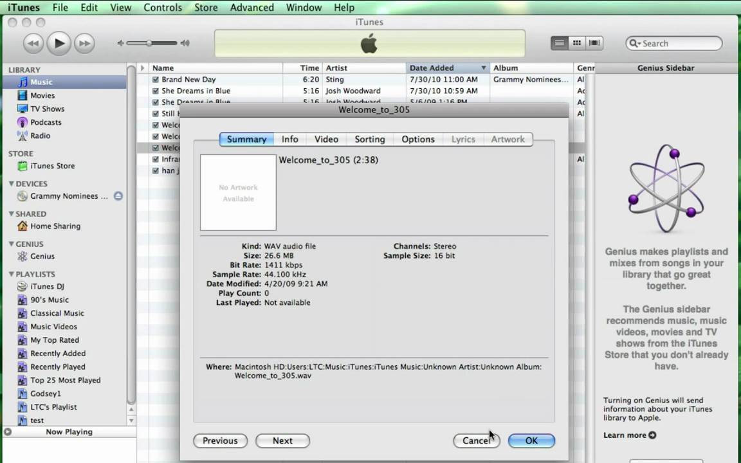The width and height of the screenshot is (741, 463).
Task: Click the Next button in dialog
Action: click(x=282, y=440)
